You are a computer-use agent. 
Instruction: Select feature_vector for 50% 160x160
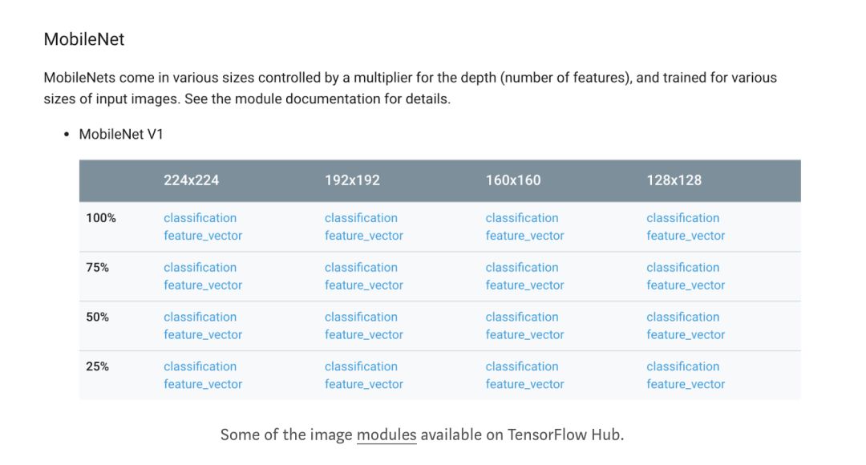click(524, 335)
